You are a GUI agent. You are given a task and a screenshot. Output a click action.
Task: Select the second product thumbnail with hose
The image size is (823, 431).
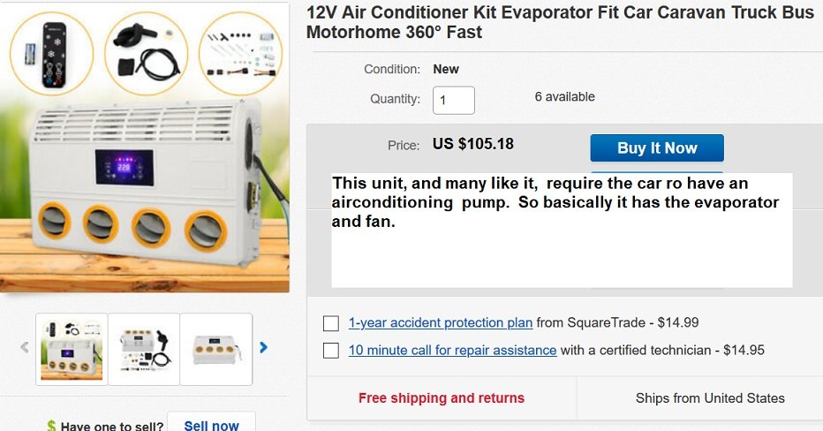coord(144,349)
